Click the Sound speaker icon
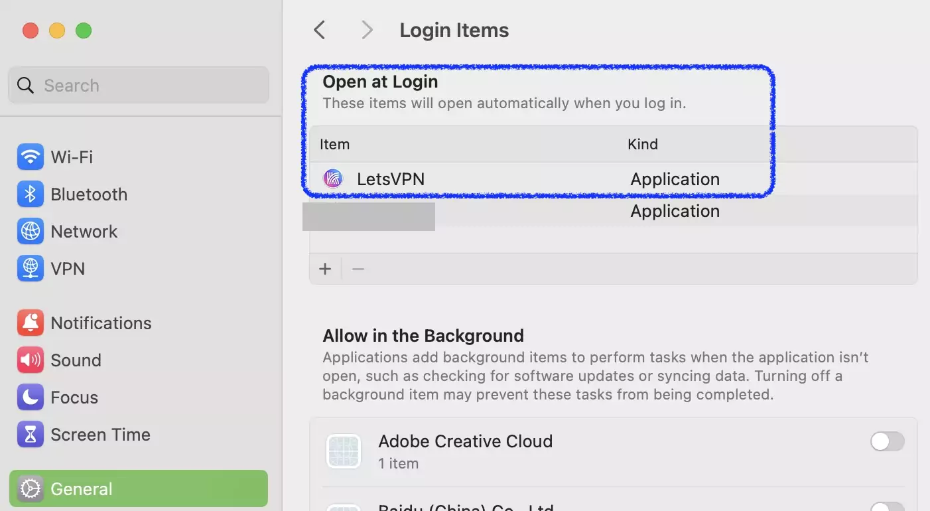Viewport: 930px width, 511px height. click(x=30, y=360)
